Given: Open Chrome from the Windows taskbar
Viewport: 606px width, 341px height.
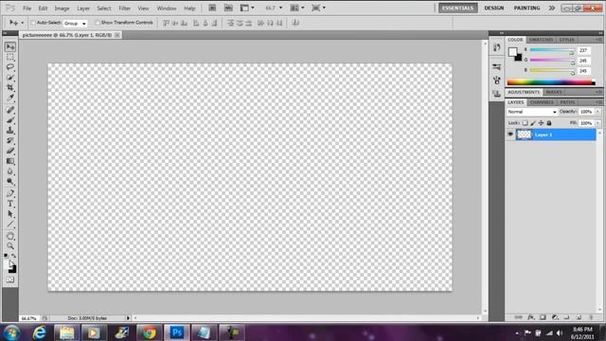Looking at the screenshot, I should tap(150, 332).
